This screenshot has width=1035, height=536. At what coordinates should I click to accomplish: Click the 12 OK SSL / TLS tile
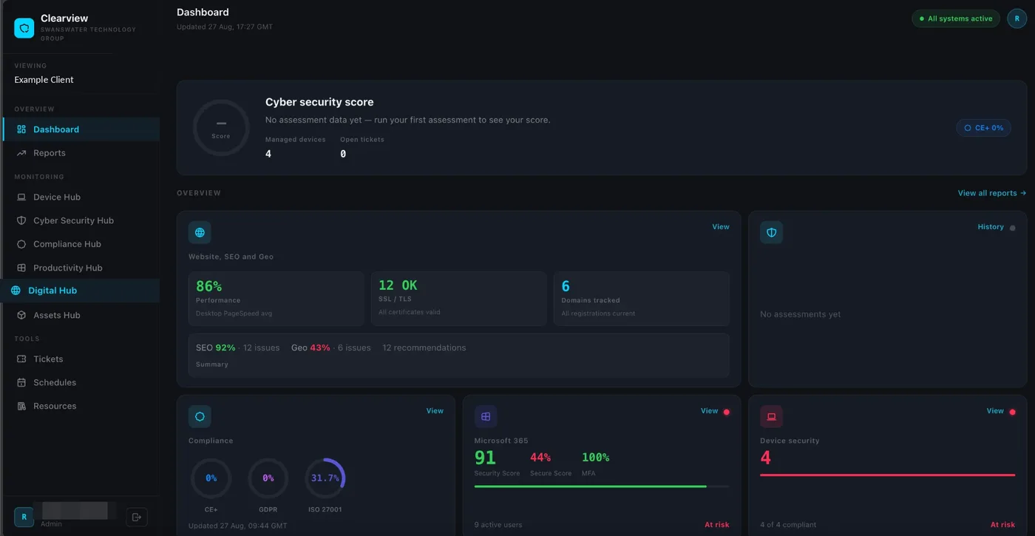pos(458,299)
